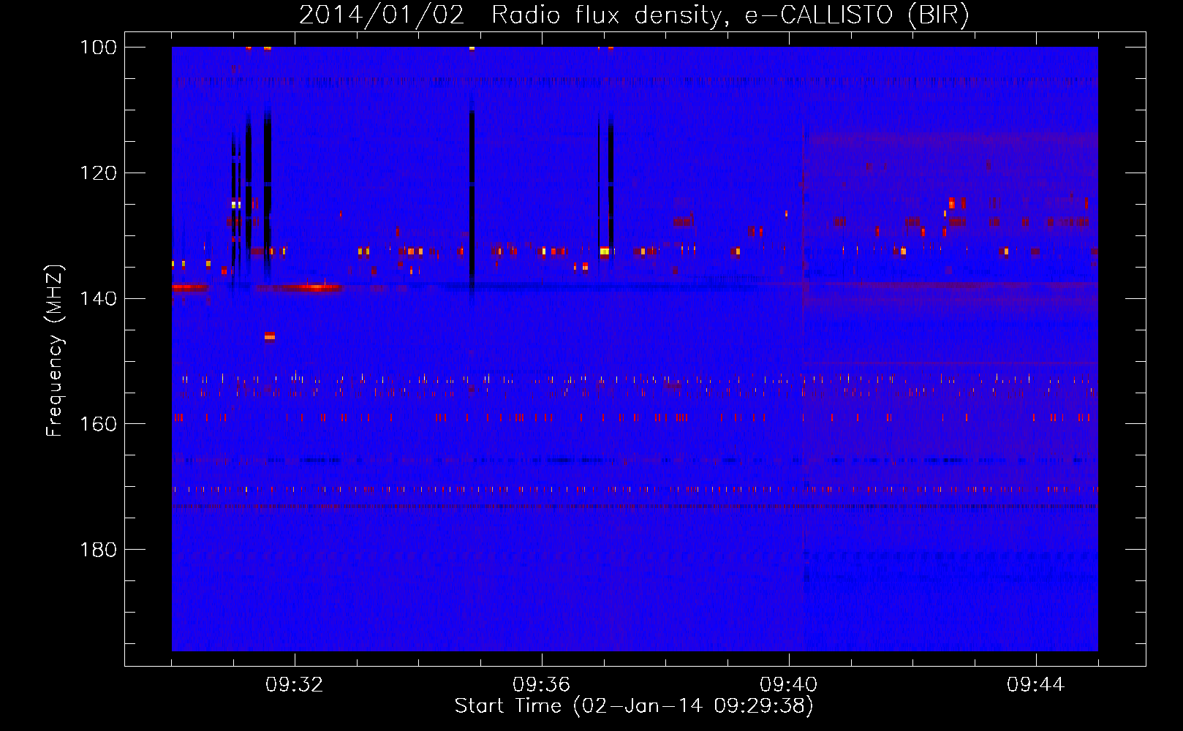Screen dimensions: 1183x731
Task: Click the 09:44 time tick label
Action: (x=1036, y=685)
